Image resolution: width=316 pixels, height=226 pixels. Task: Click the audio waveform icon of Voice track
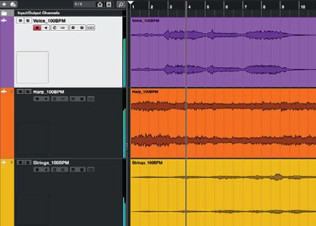click(4, 20)
